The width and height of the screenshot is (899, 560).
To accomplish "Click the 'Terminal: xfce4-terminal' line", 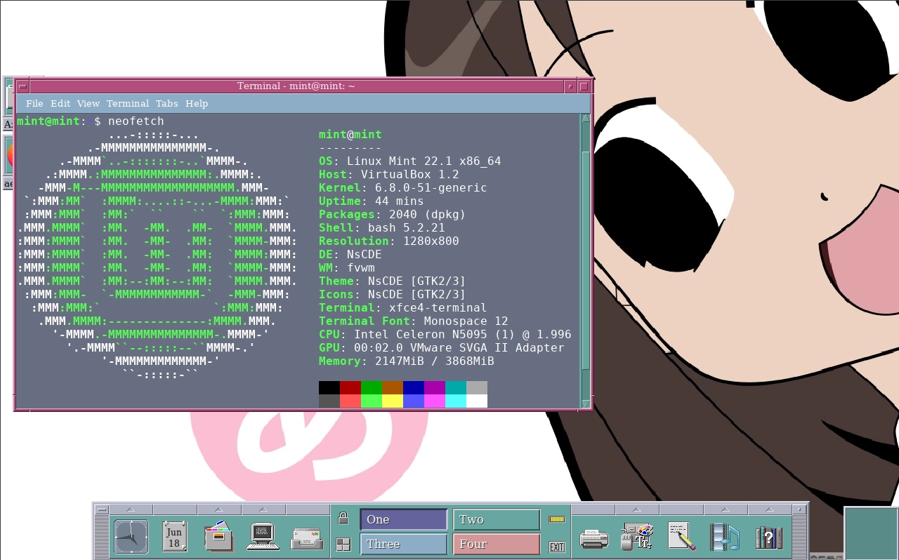I will [403, 308].
